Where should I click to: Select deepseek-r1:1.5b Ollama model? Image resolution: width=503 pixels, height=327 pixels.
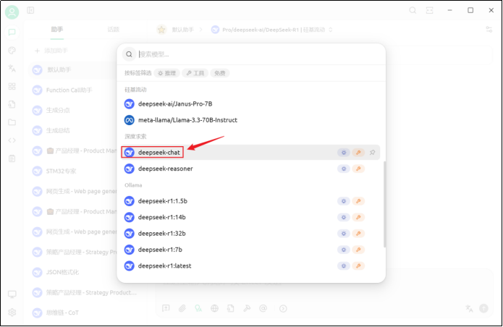point(252,201)
